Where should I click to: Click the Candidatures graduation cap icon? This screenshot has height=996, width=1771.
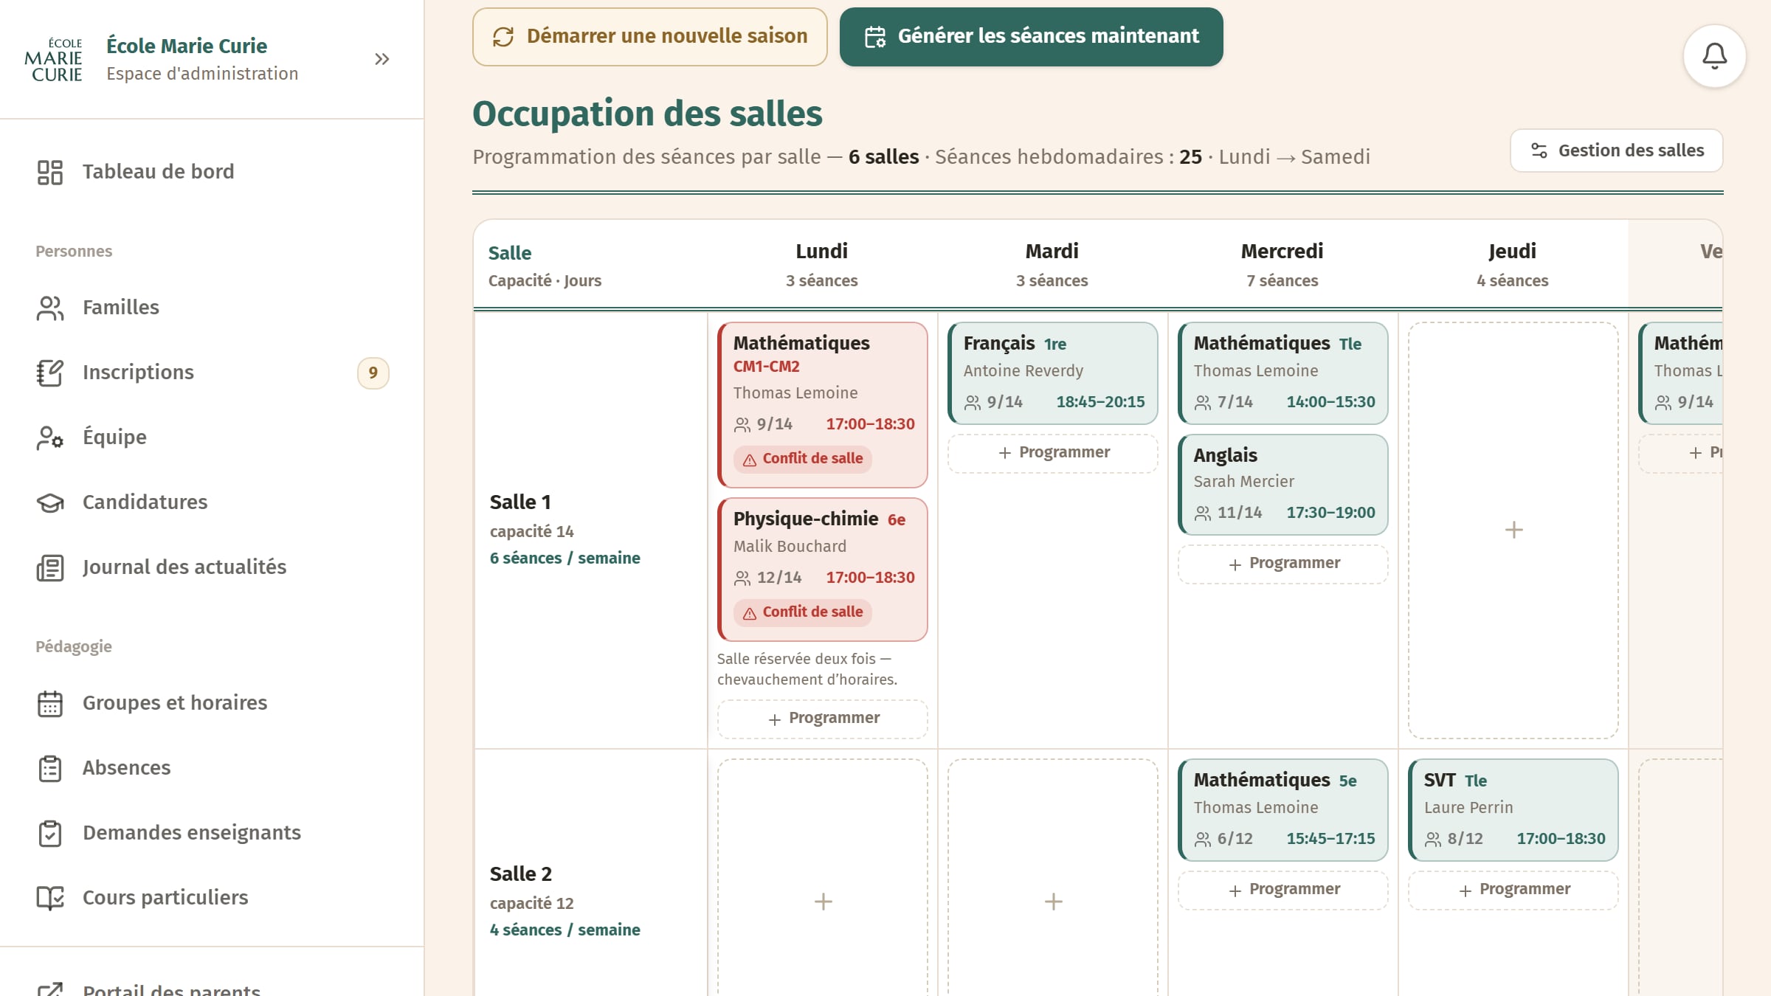click(x=50, y=502)
